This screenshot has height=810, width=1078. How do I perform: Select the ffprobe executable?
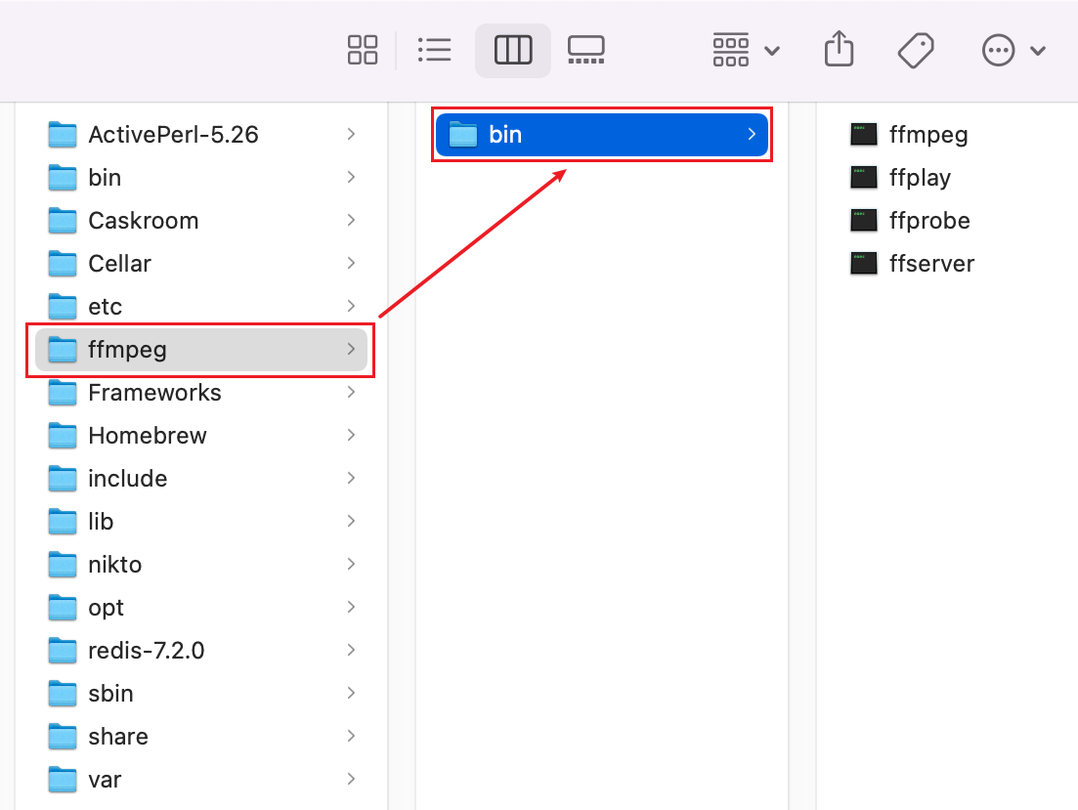pyautogui.click(x=928, y=221)
